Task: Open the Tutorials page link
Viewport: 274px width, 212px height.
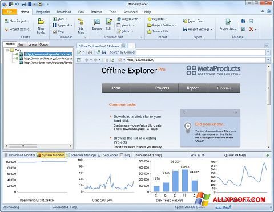Action: [x=224, y=88]
